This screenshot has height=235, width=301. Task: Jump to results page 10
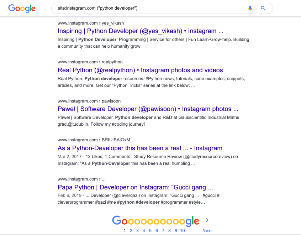182,231
